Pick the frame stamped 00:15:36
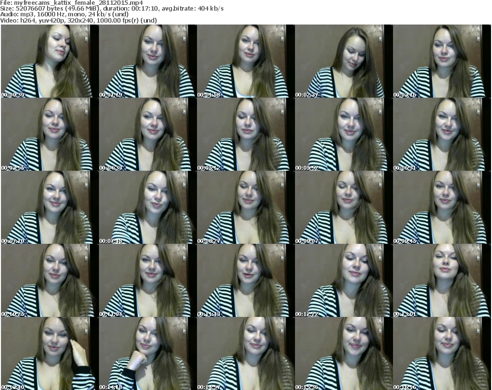Viewport: 492px width, 390px height. [x=344, y=353]
